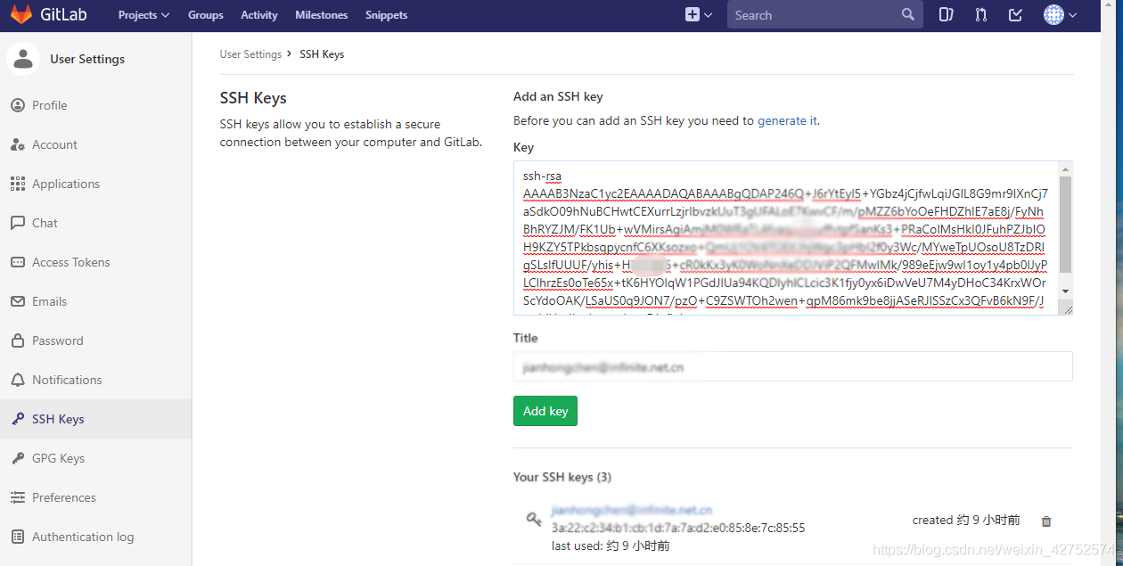1123x566 pixels.
Task: Open the to-do list checkmark icon
Action: [x=1015, y=14]
